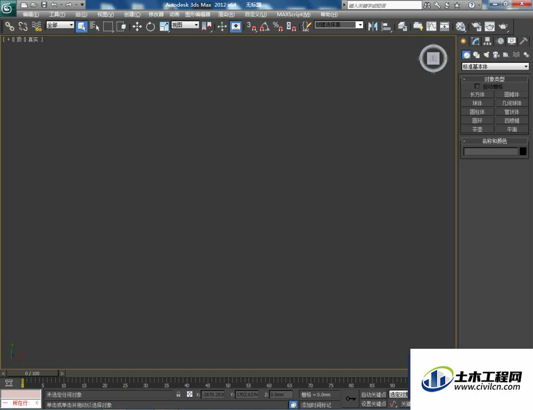Enable the AutoGrid checkbox (自动栅格)
Viewport: 533px width, 410px height.
(x=477, y=86)
